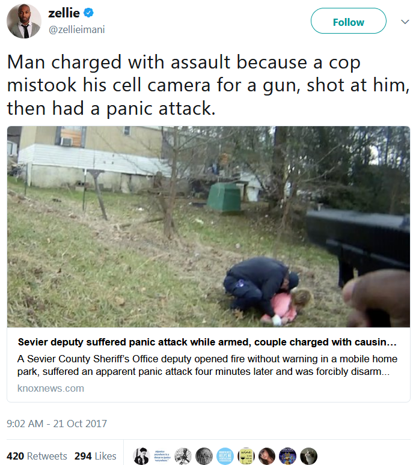Open the light blue 'Helps Me' avatar
Image resolution: width=416 pixels, height=465 pixels.
pos(225,456)
